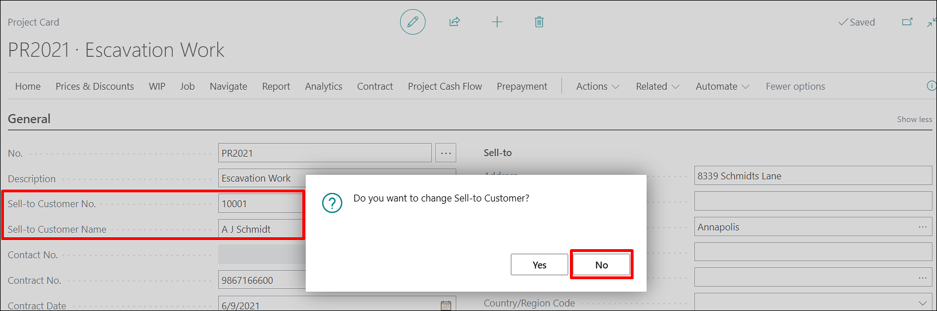Expand the Actions menu
Screen dimensions: 937x311
[x=598, y=86]
